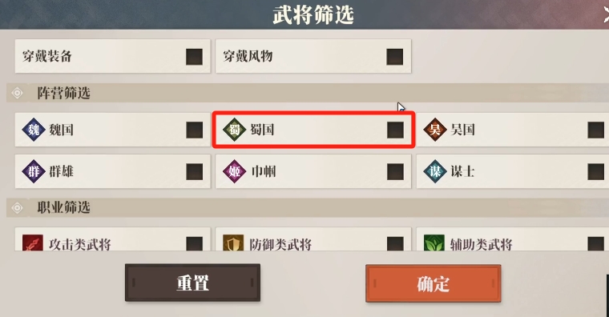Close the 武将筛选 dialog
The width and height of the screenshot is (609, 317).
coord(606,15)
